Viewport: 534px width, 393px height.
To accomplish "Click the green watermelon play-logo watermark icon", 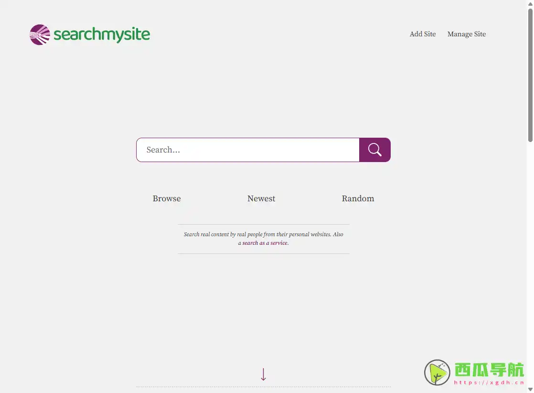I will pyautogui.click(x=437, y=372).
